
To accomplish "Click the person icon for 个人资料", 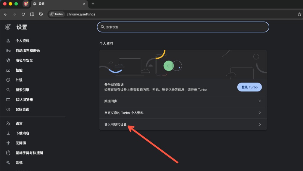I will pyautogui.click(x=8, y=41).
